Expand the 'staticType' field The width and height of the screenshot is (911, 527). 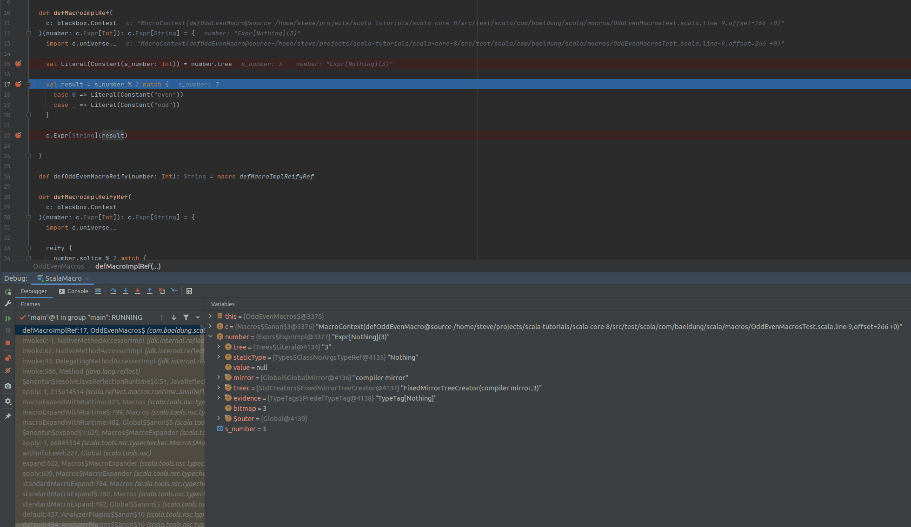click(219, 357)
